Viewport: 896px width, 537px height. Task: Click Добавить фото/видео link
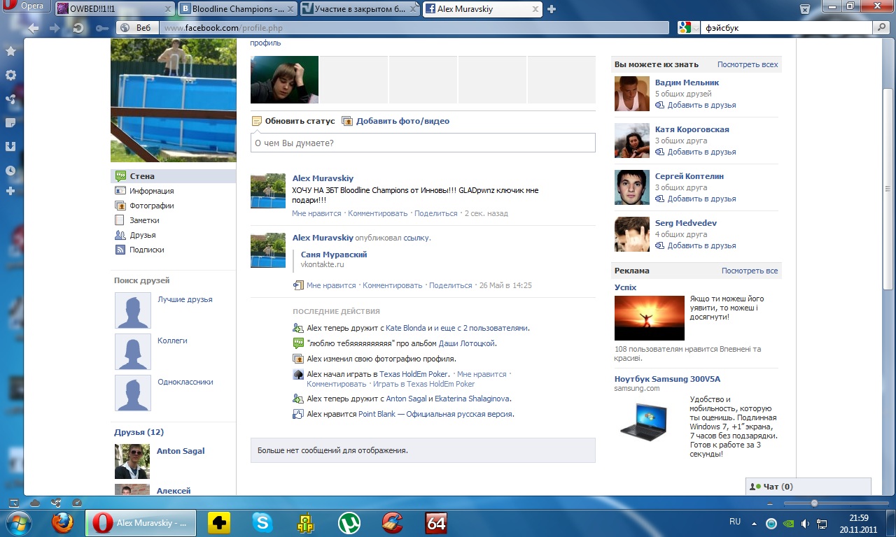402,121
